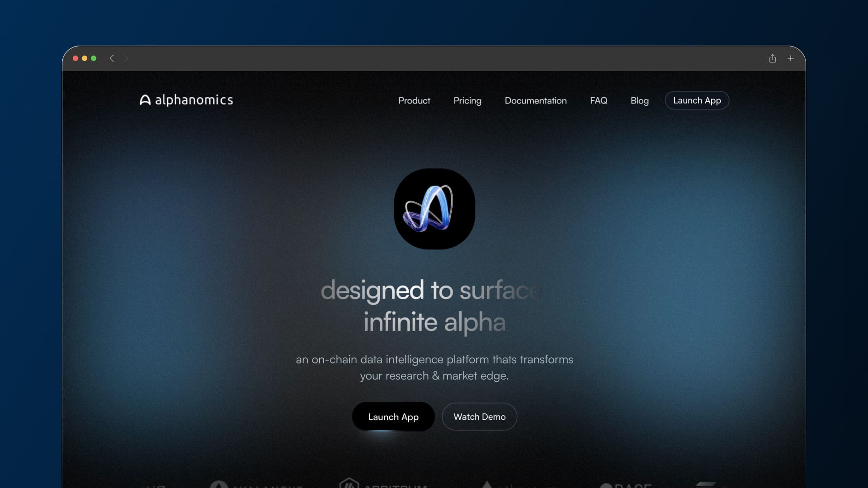The width and height of the screenshot is (868, 488).
Task: Go forward with the browser forward arrow
Action: pos(126,58)
